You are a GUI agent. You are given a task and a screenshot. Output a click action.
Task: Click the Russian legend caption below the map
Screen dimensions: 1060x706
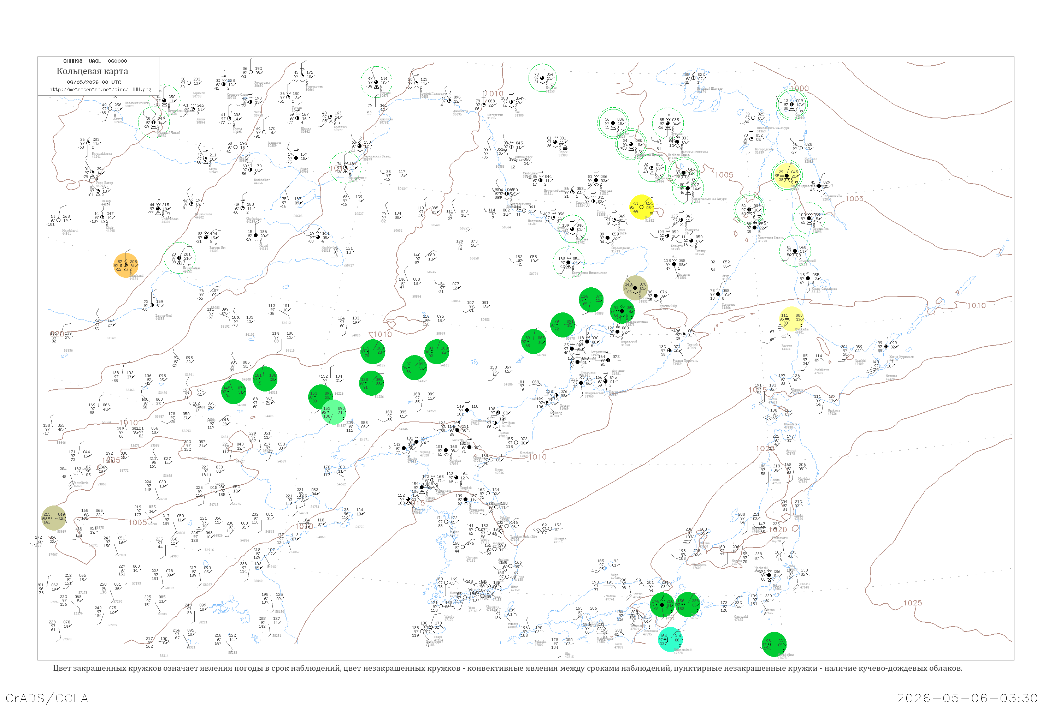click(507, 668)
